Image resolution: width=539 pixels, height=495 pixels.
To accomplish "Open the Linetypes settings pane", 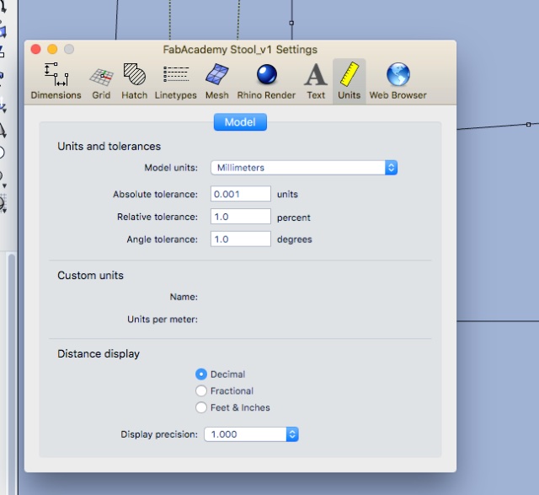I will (x=176, y=81).
